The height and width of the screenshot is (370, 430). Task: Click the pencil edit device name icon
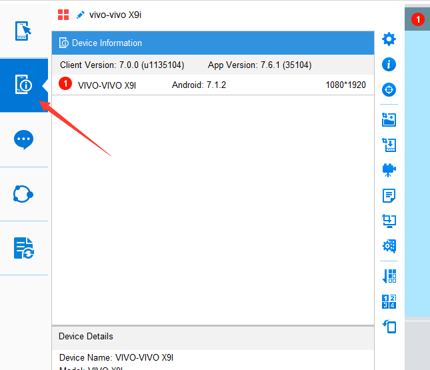tap(81, 15)
